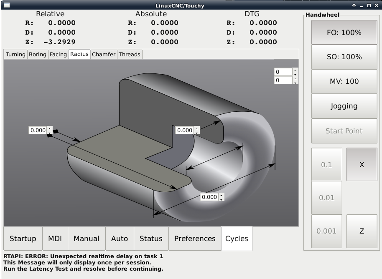The height and width of the screenshot is (279, 382).
Task: Select the Facing tab
Action: click(x=58, y=55)
